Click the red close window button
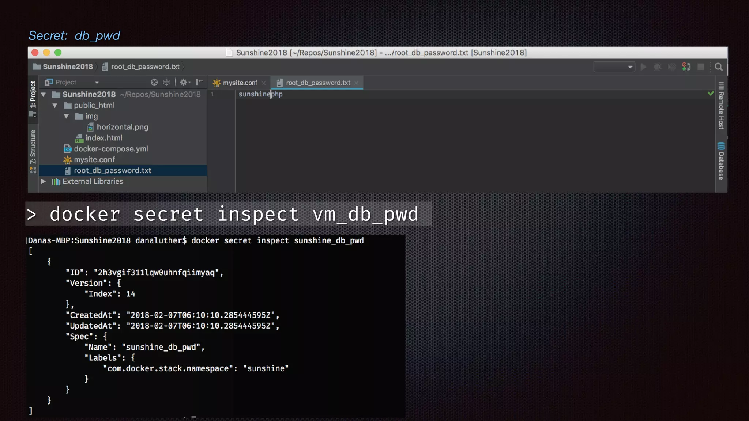Image resolution: width=749 pixels, height=421 pixels. pos(35,53)
